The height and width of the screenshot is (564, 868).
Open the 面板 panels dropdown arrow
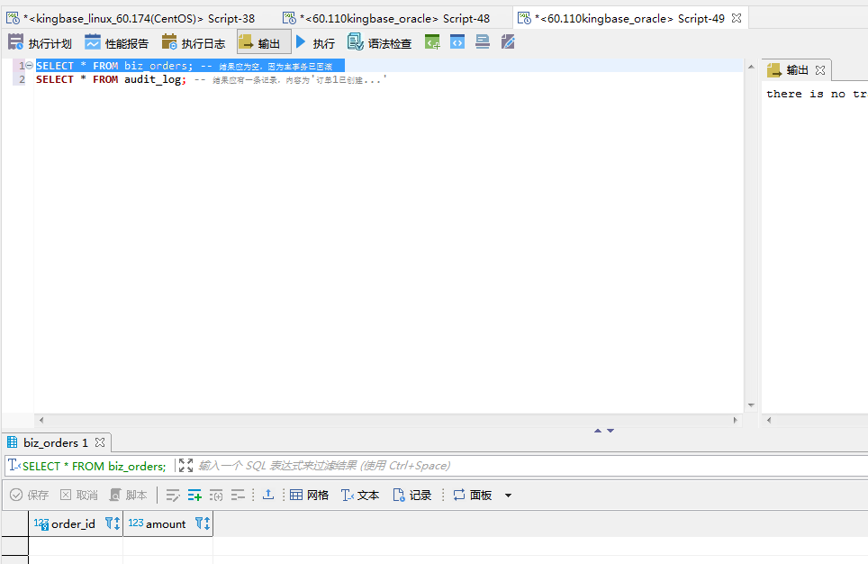point(508,496)
